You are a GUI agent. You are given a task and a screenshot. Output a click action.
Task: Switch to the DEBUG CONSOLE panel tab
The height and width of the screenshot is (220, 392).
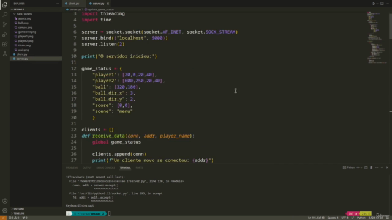(x=105, y=167)
